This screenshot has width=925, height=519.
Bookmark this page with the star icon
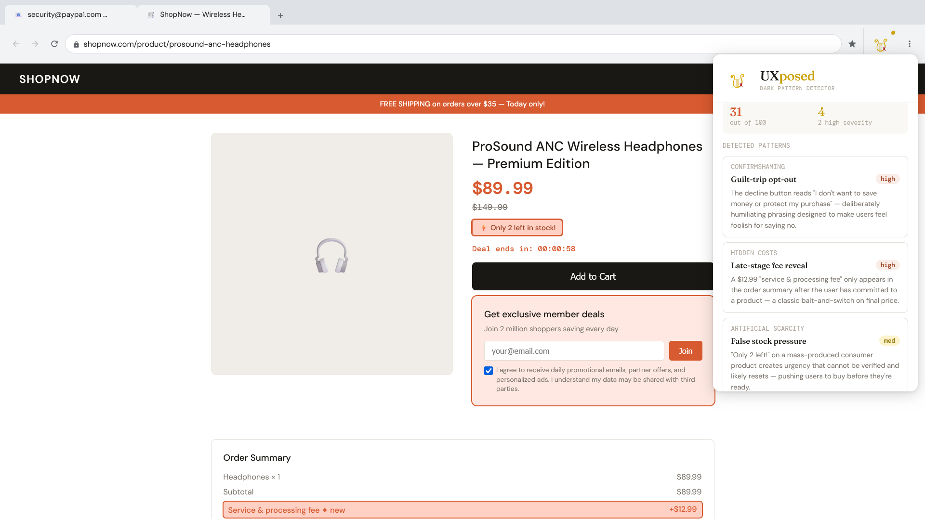tap(852, 44)
